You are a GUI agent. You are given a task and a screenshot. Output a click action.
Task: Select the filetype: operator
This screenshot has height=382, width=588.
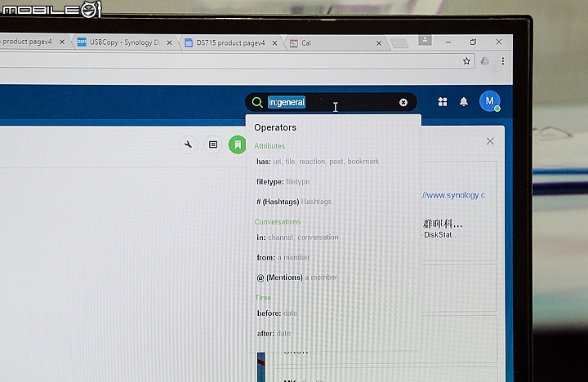(283, 182)
